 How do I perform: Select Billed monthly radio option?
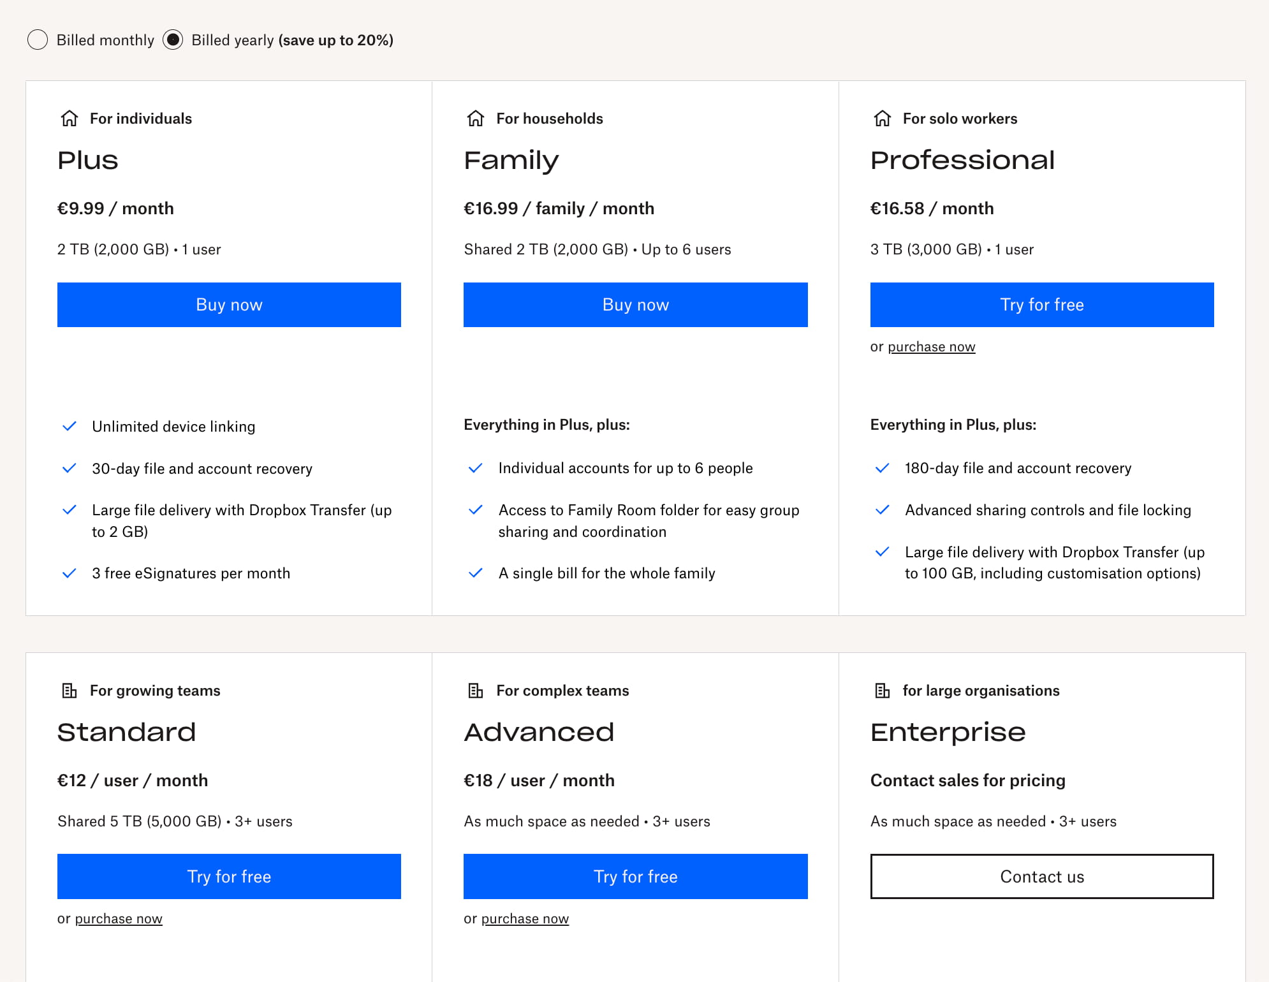(x=38, y=40)
